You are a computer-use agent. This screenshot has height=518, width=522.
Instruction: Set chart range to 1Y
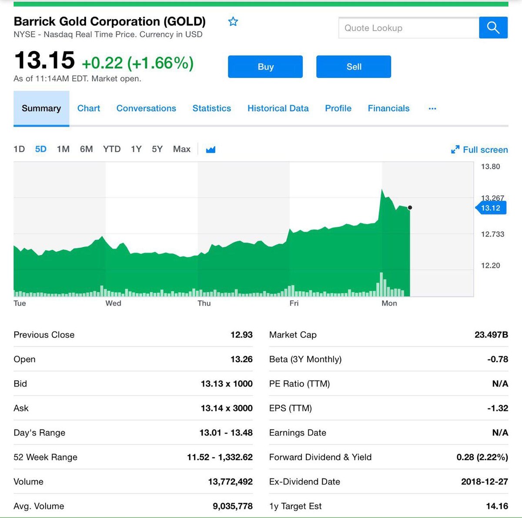tap(136, 149)
